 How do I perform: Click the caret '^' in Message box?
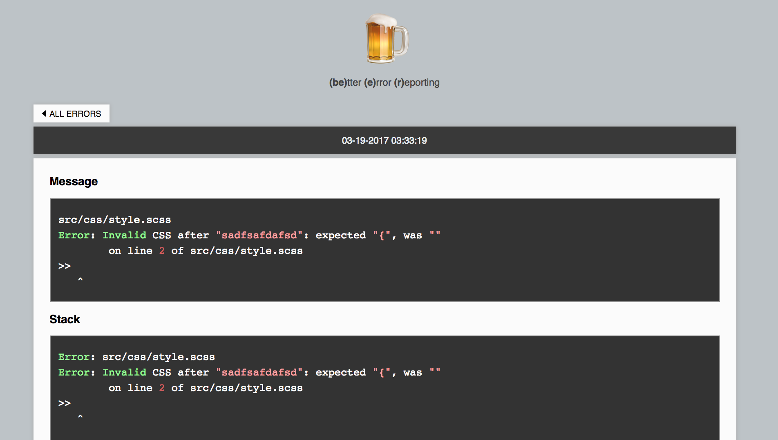point(80,280)
